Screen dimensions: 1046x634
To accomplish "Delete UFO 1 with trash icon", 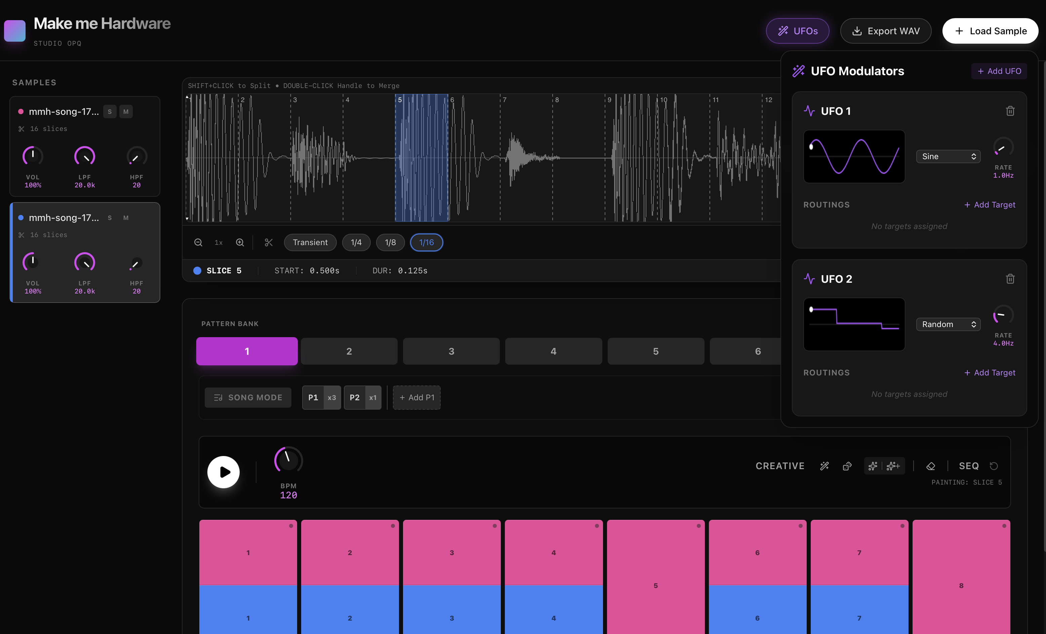I will click(x=1010, y=111).
